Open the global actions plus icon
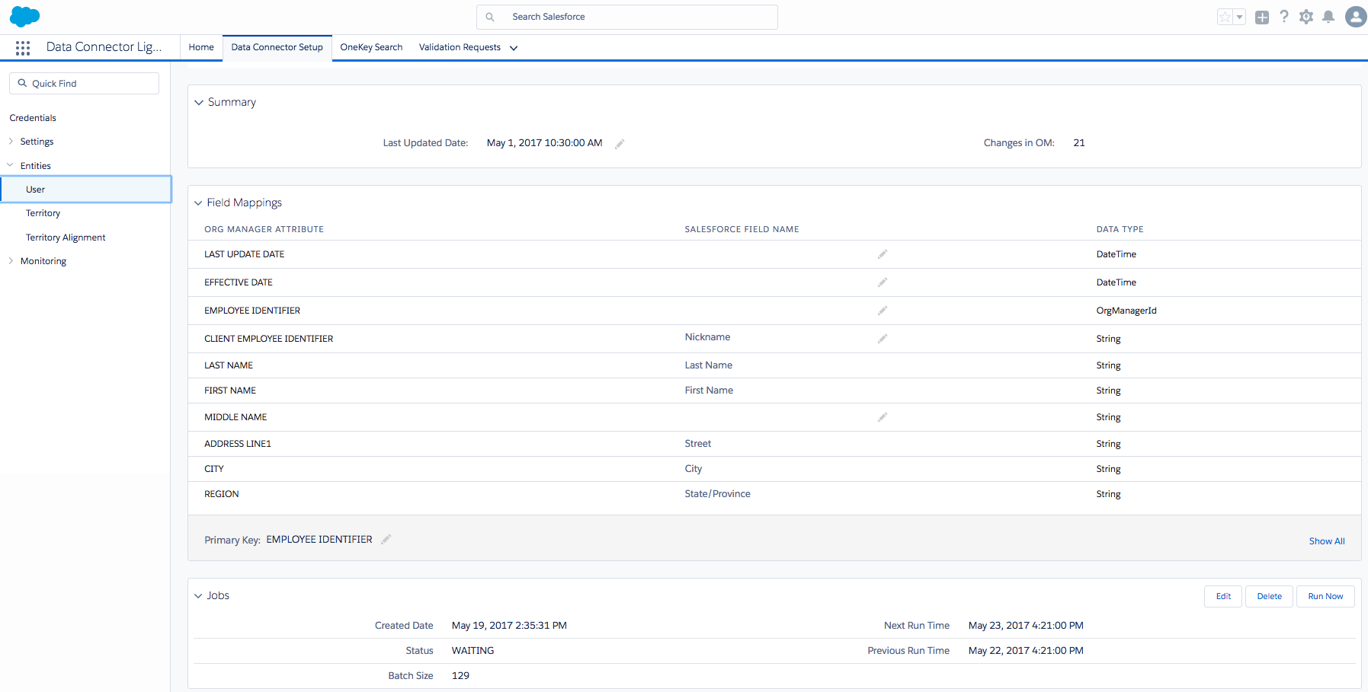This screenshot has width=1368, height=692. point(1262,18)
